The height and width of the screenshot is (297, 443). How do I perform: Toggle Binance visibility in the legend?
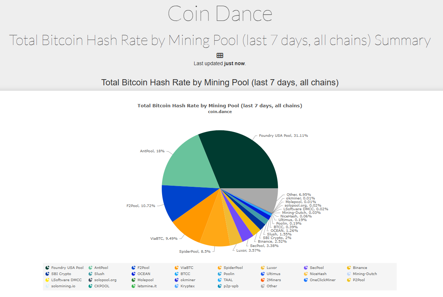tap(348, 267)
